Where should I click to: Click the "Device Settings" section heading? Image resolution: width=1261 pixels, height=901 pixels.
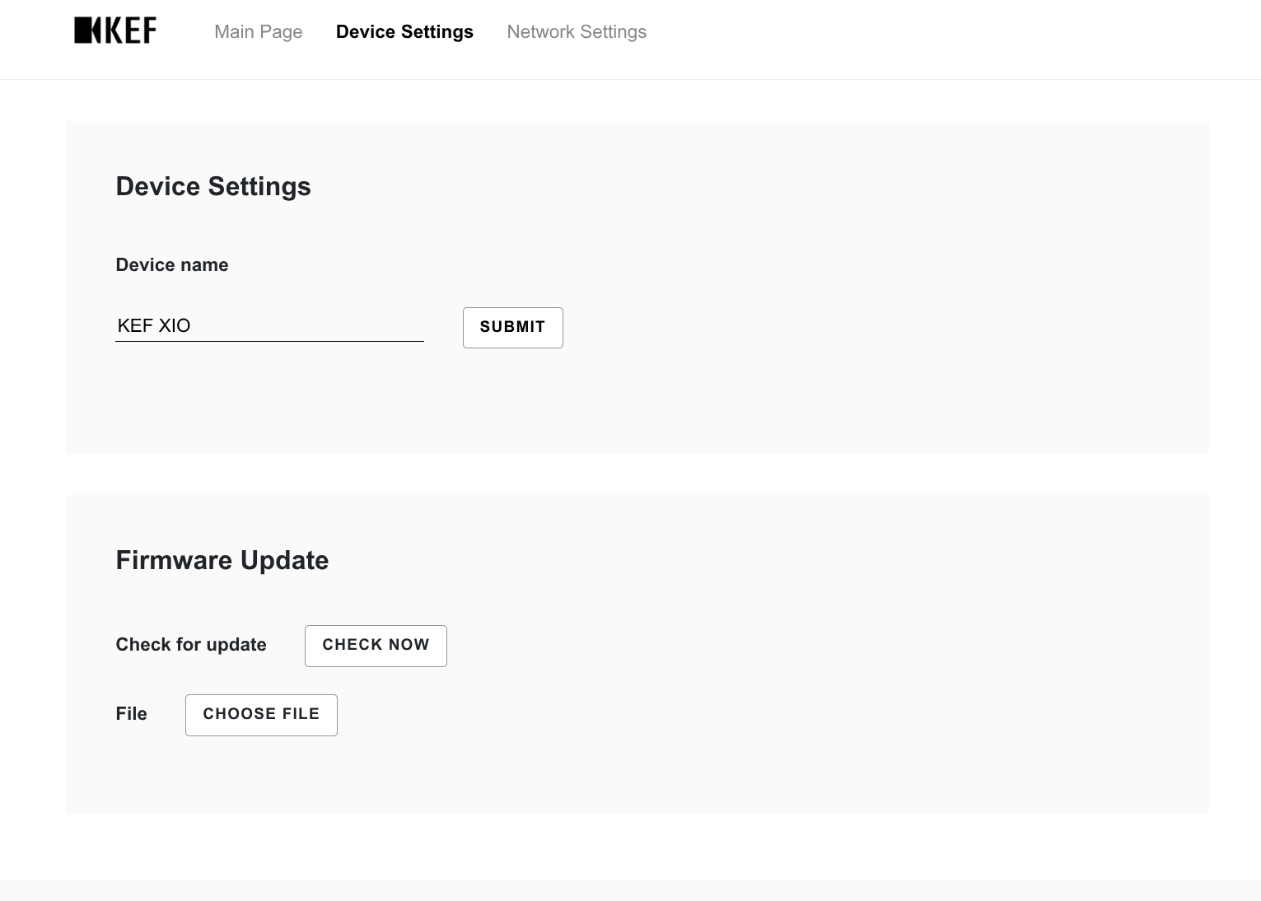pyautogui.click(x=213, y=186)
